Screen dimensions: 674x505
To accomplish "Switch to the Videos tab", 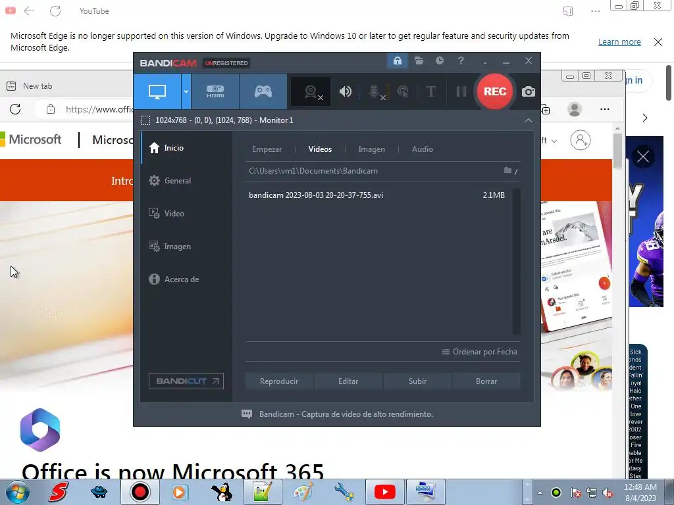I will click(321, 149).
